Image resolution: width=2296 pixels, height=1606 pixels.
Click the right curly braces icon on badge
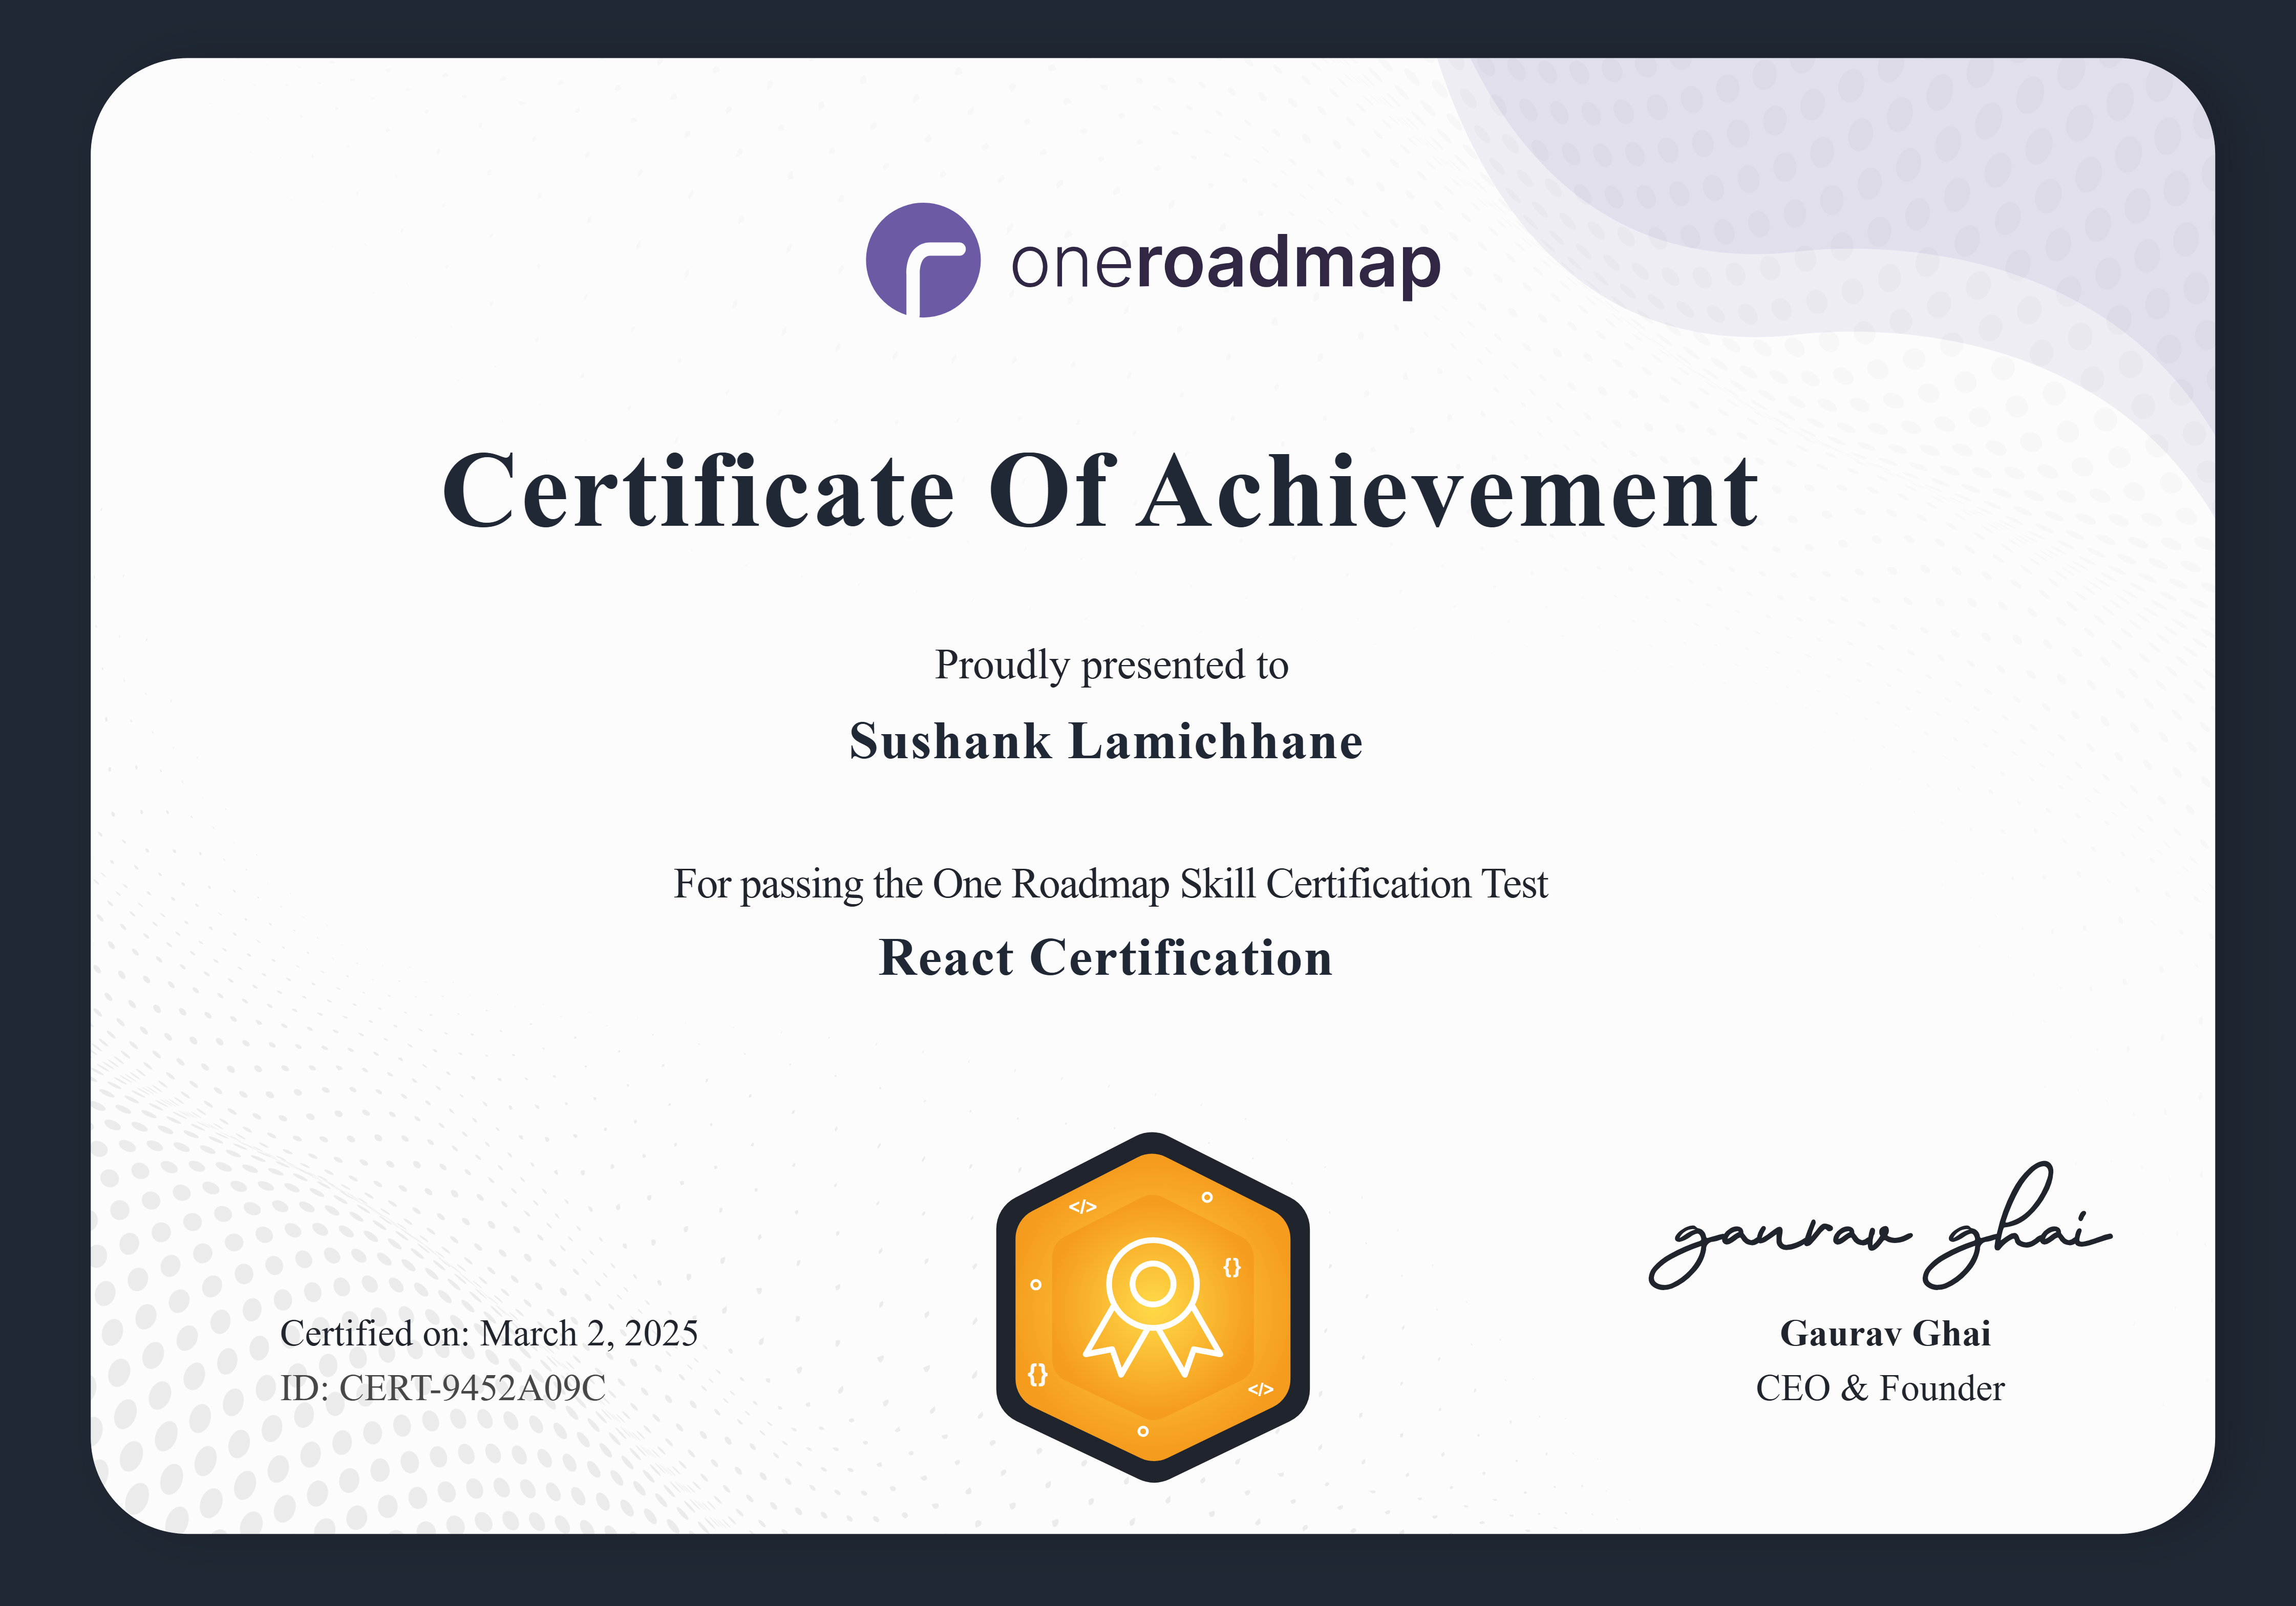(x=1232, y=1267)
